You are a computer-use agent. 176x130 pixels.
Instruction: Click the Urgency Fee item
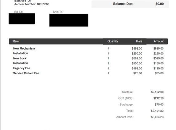22,68
